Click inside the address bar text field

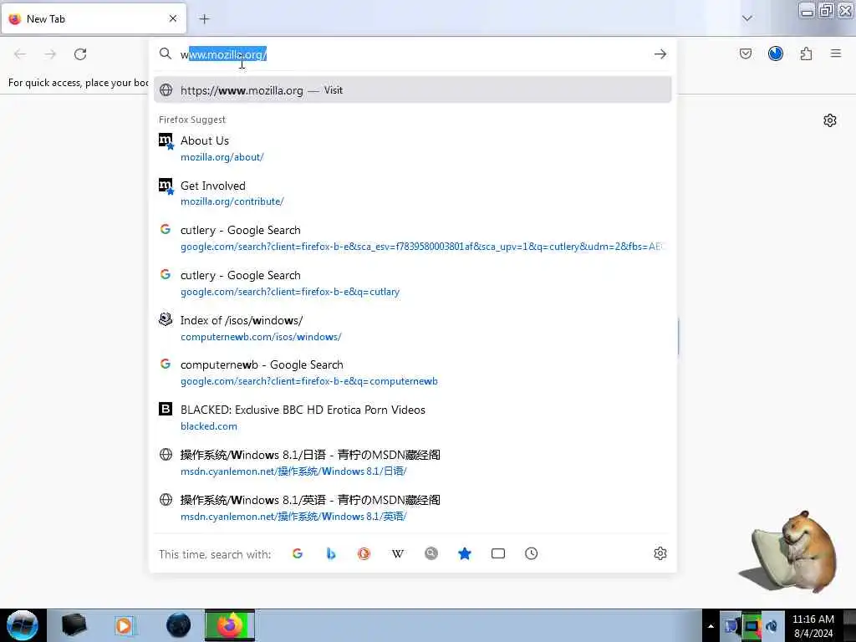(x=412, y=54)
